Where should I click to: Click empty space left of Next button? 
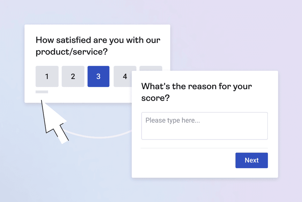[185, 160]
